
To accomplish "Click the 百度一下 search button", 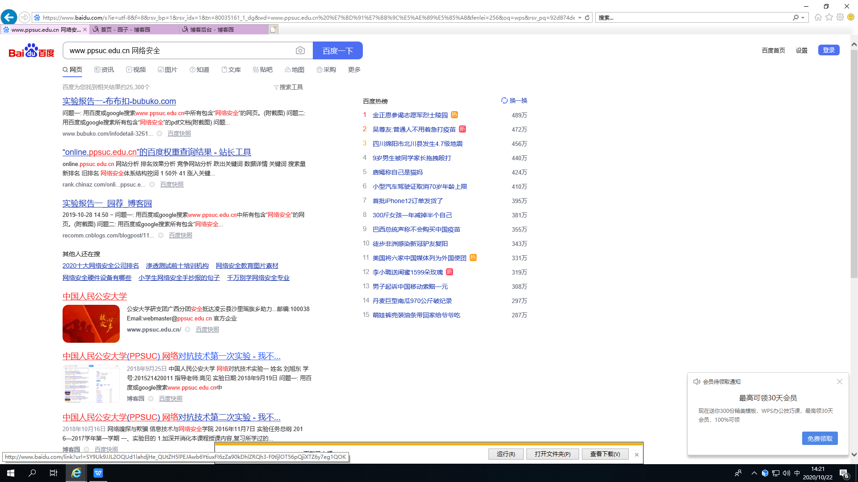I will click(x=337, y=51).
